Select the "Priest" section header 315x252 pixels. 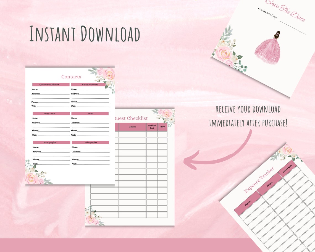(90, 114)
